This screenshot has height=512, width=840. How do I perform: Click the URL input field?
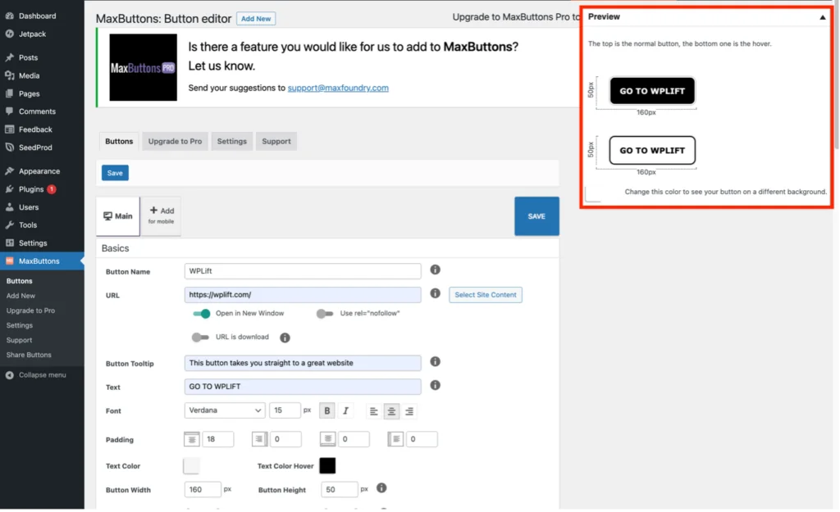(x=303, y=295)
